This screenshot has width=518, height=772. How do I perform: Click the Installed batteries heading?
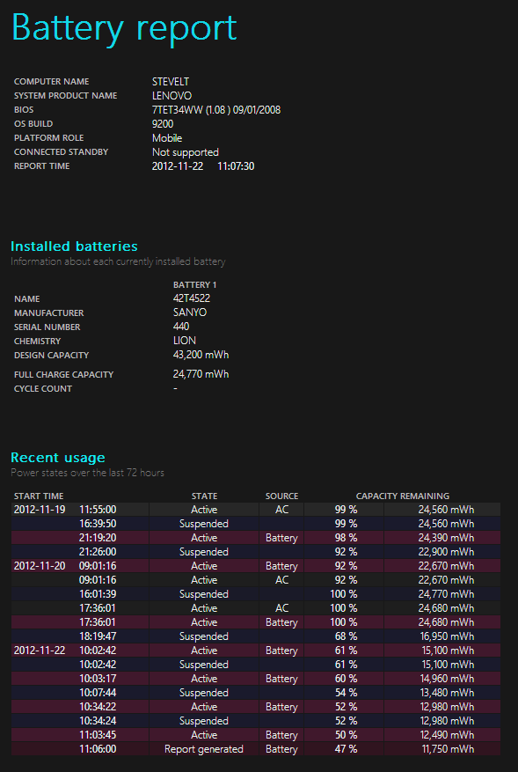[74, 246]
